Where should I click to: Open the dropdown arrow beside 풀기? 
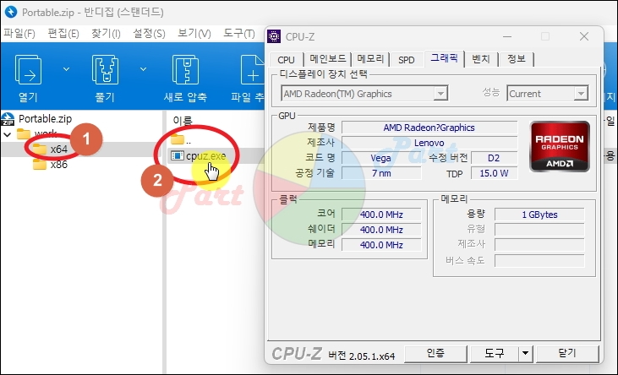(143, 69)
